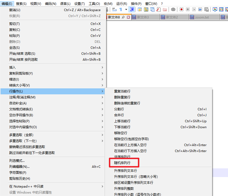Expand the 转换大小写(V) submenu
Viewport: 228px width, 196px height.
(53, 85)
